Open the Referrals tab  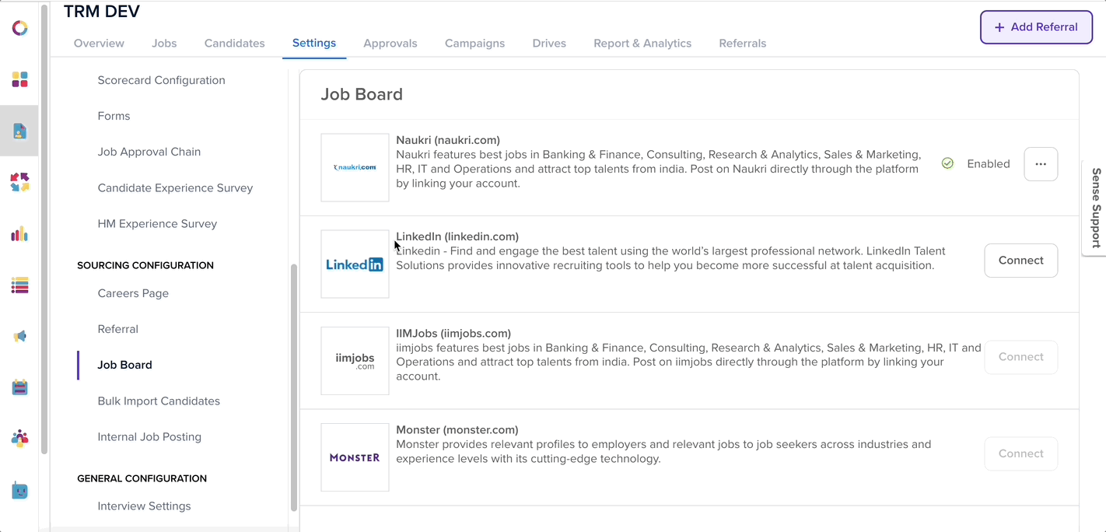coord(743,44)
